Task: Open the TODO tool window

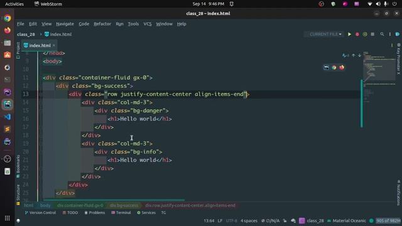Action: pyautogui.click(x=70, y=213)
